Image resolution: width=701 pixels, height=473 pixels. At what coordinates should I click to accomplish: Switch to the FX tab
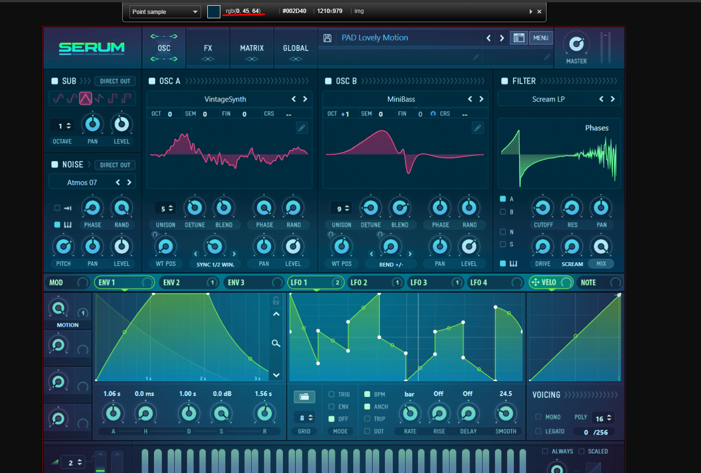208,48
